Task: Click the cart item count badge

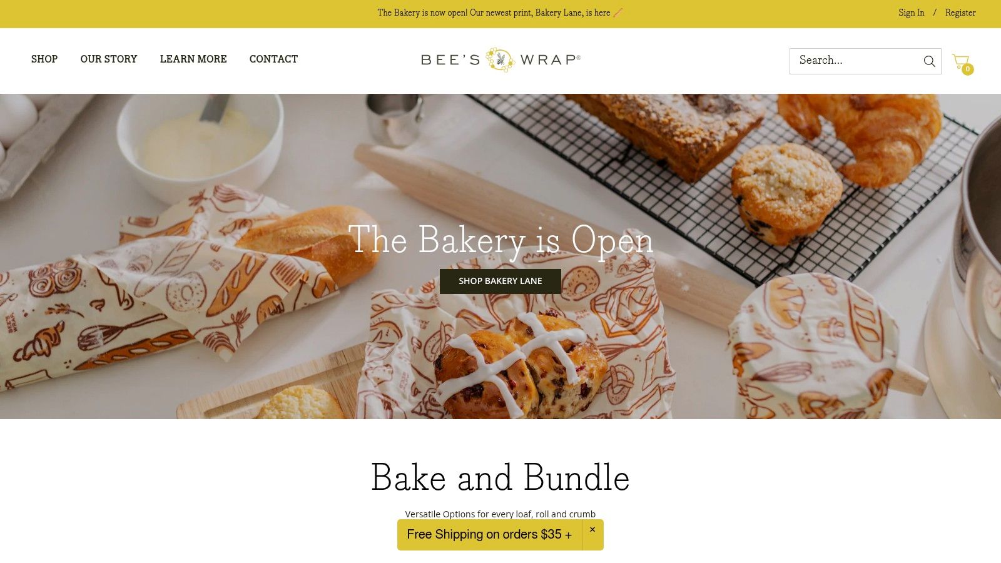Action: coord(968,69)
